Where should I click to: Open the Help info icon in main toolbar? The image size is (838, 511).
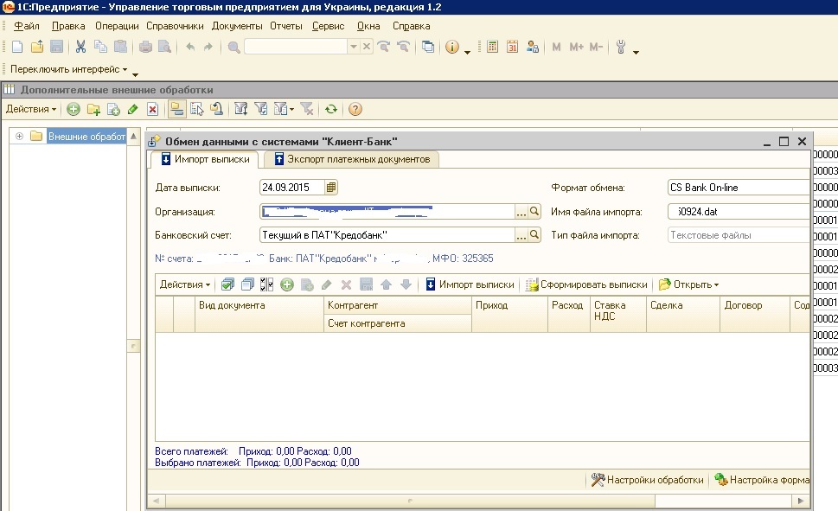coord(452,47)
